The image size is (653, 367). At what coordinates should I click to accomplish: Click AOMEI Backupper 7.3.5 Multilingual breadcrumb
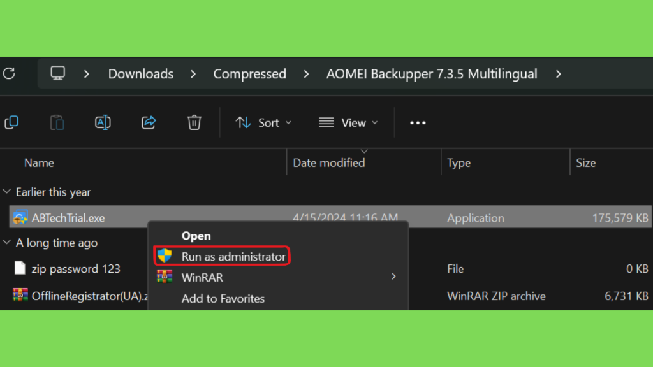tap(432, 74)
